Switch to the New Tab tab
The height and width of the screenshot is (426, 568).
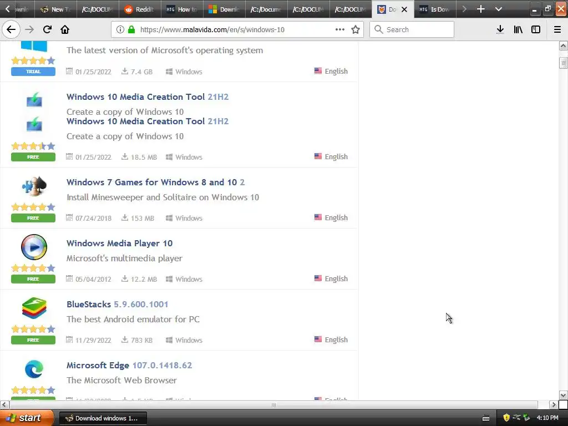coord(55,9)
